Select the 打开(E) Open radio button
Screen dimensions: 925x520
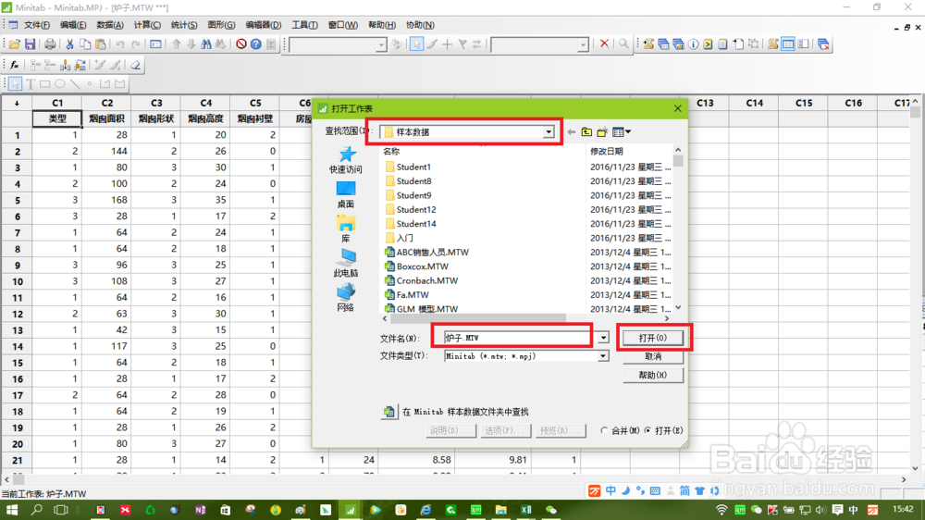(647, 431)
